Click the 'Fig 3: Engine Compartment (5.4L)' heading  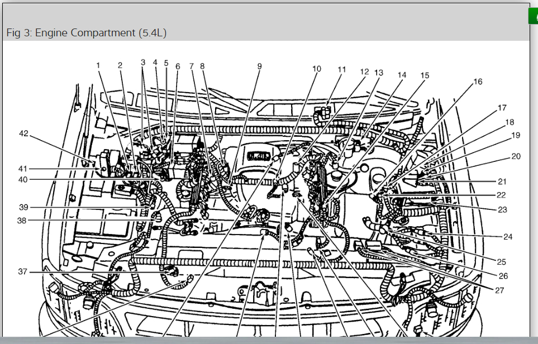87,33
